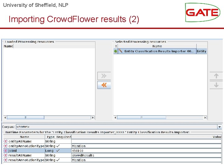
Task: Click the importer resource icon beside Entity Classification Results Importer
Action: click(x=121, y=51)
